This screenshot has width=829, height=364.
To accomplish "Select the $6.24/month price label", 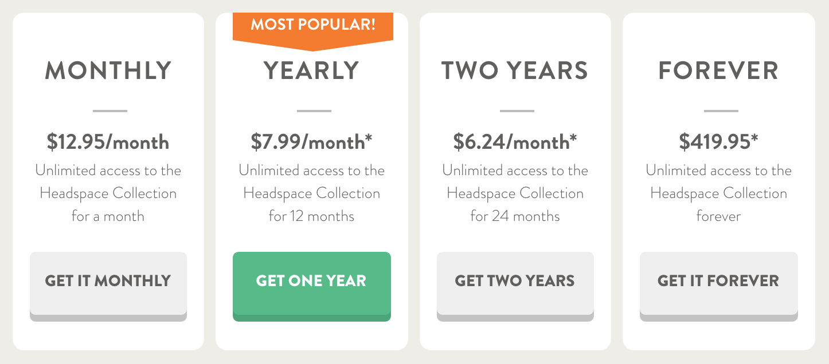I will tap(515, 142).
